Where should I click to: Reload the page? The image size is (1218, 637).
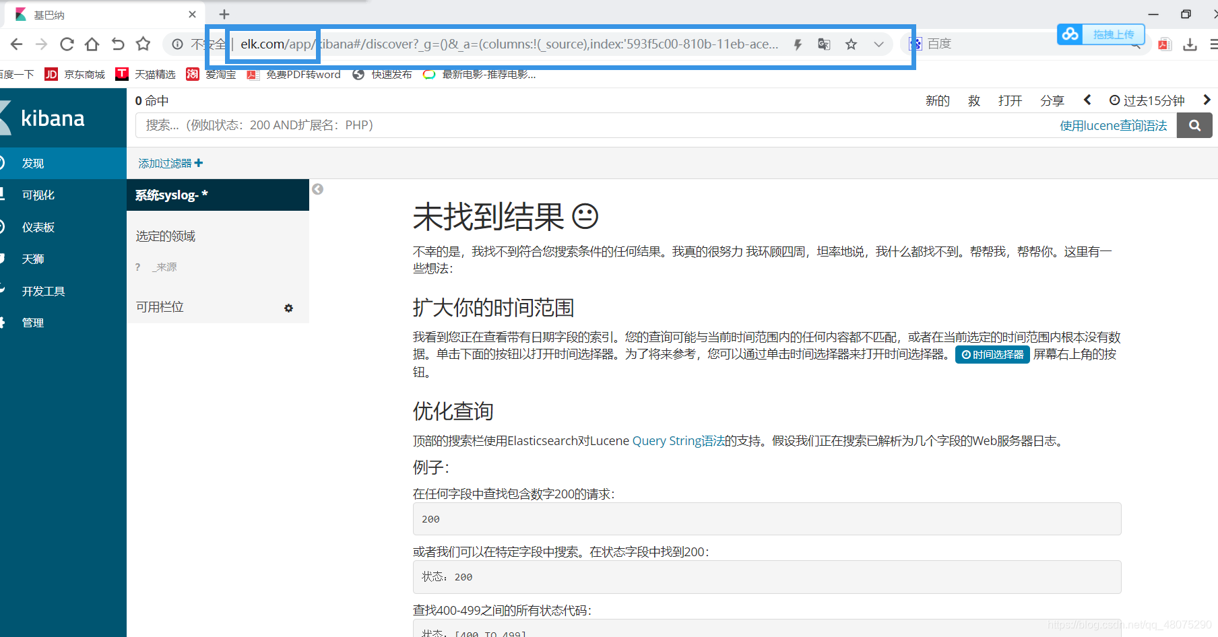67,44
